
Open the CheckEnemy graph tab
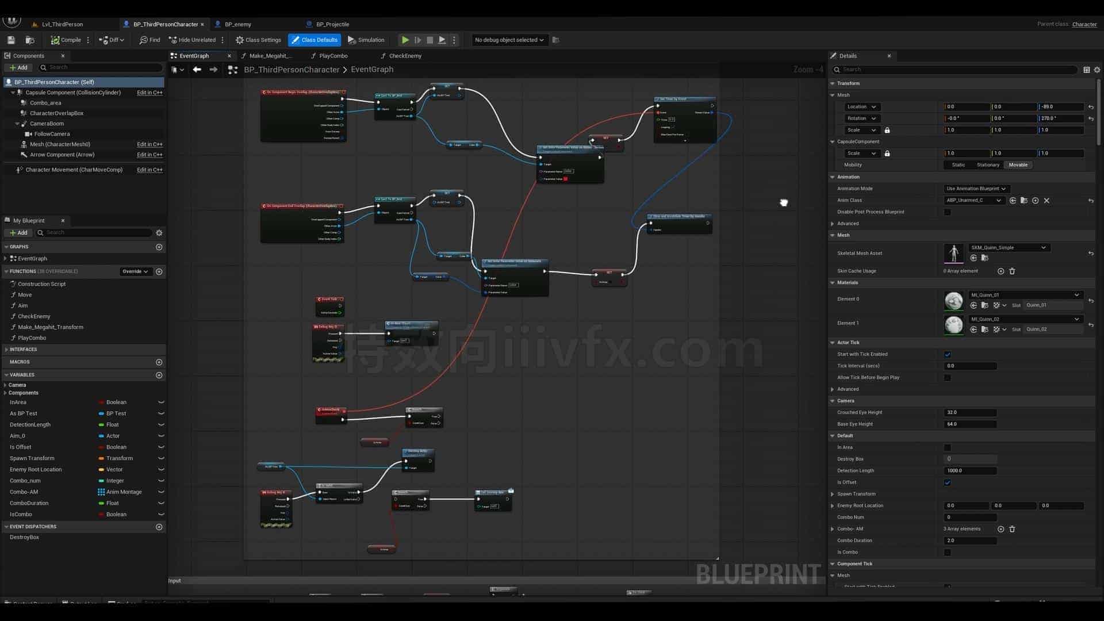tap(405, 56)
